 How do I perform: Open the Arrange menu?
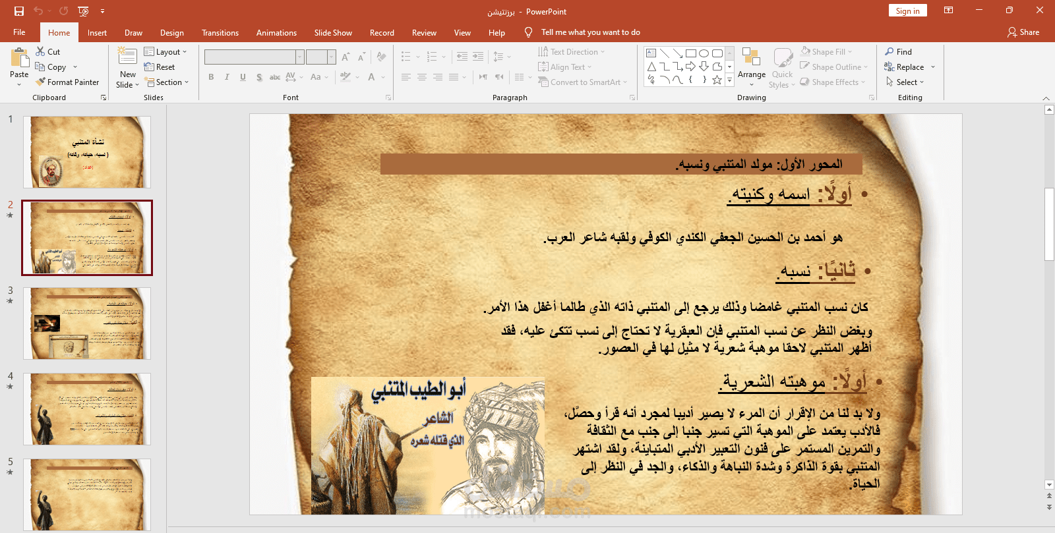(x=752, y=67)
